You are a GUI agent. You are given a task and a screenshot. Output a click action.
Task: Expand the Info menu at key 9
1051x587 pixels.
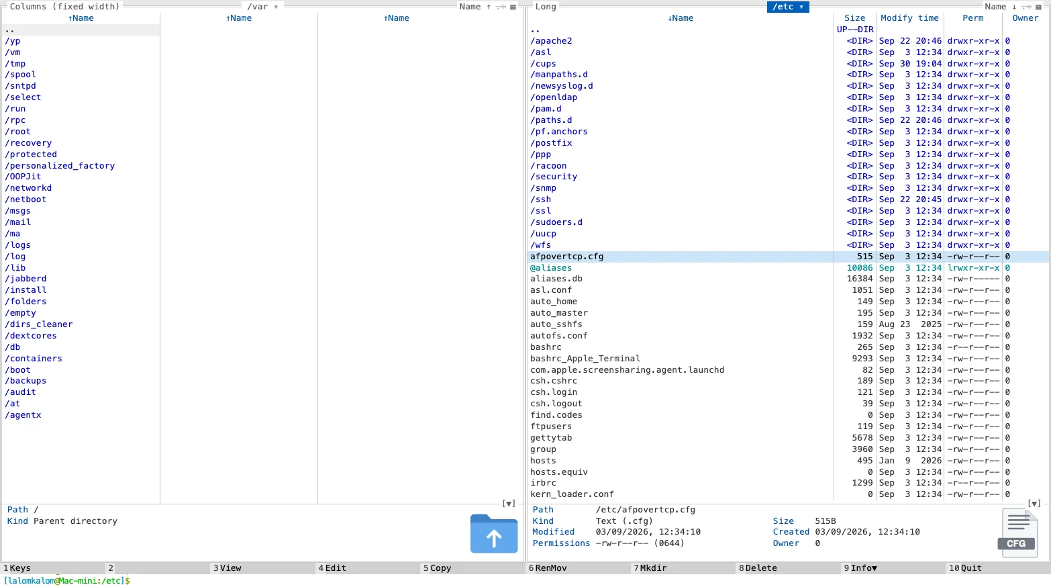[x=864, y=568]
